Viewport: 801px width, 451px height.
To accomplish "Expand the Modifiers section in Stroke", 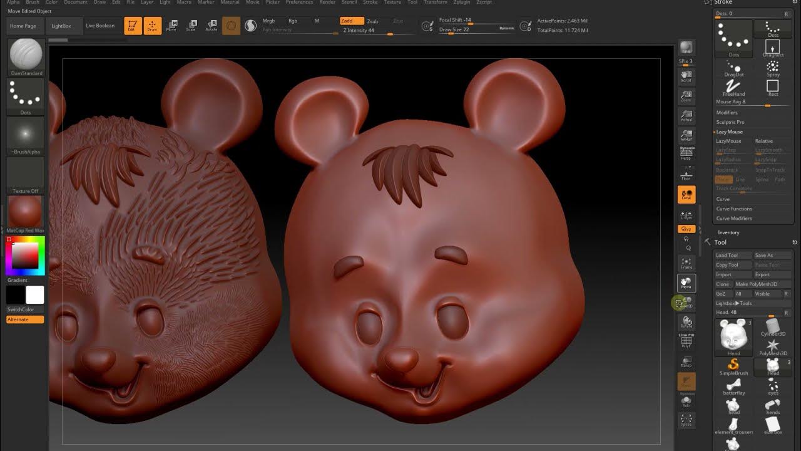I will click(x=727, y=113).
